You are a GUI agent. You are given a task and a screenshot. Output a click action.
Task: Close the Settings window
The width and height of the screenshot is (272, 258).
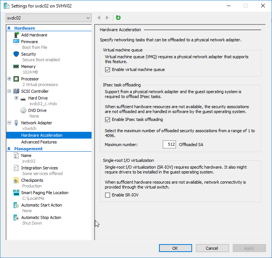263,6
